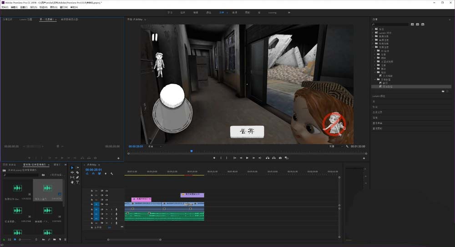Open Program Monitor wrench settings
Screen dimensions: 455x247
(347, 146)
